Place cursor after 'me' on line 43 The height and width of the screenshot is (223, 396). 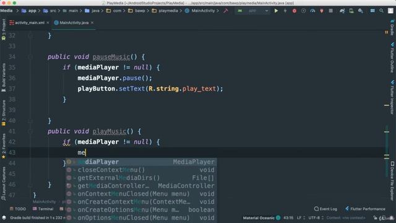[86, 152]
